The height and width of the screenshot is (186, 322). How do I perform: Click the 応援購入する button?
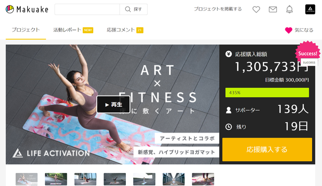[267, 149]
